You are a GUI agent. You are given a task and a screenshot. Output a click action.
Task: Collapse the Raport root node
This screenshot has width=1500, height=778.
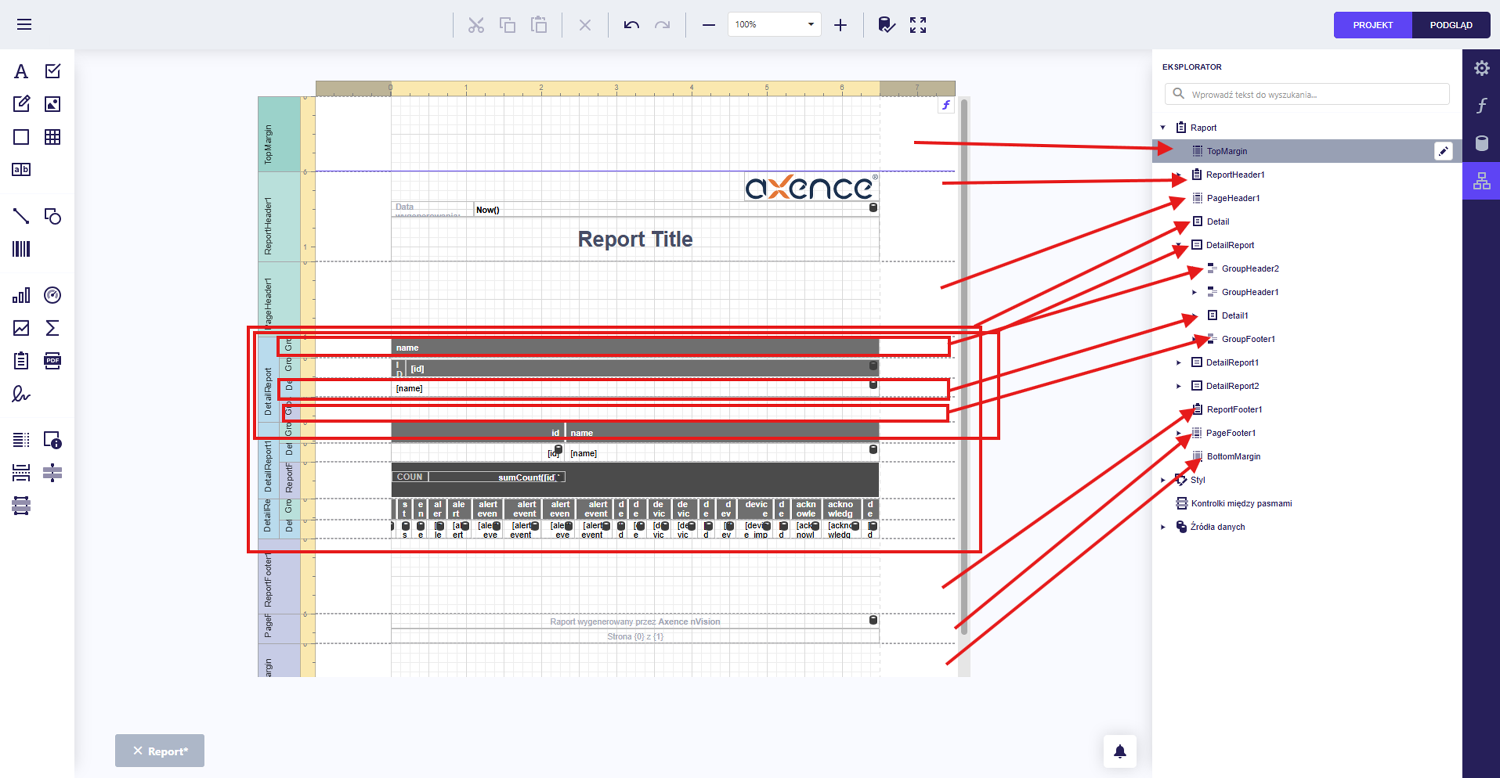1163,127
